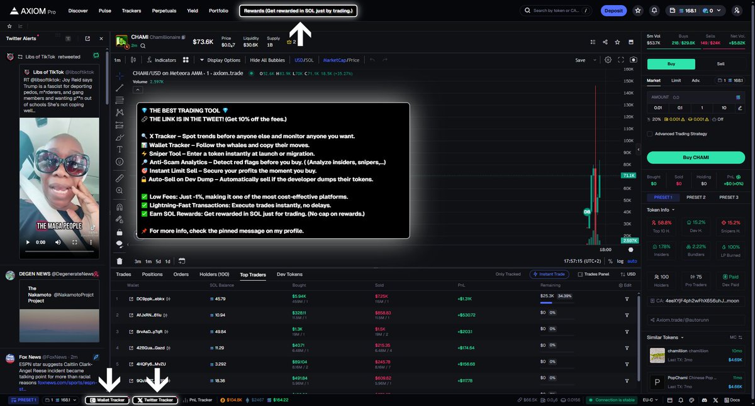755x406 pixels.
Task: Open the Pulse menu item
Action: point(105,11)
